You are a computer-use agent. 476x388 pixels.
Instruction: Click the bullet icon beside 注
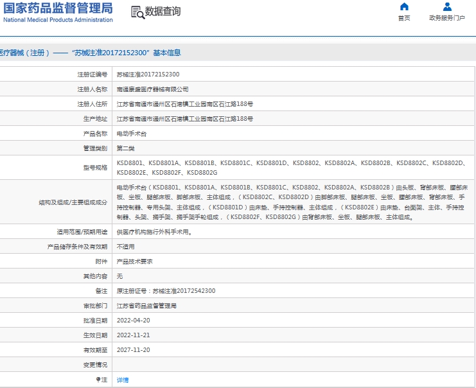tap(98, 380)
